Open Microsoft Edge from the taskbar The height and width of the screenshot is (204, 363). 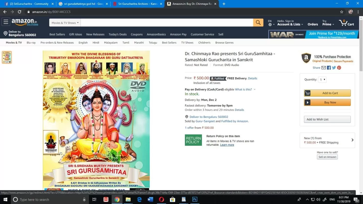click(x=139, y=199)
